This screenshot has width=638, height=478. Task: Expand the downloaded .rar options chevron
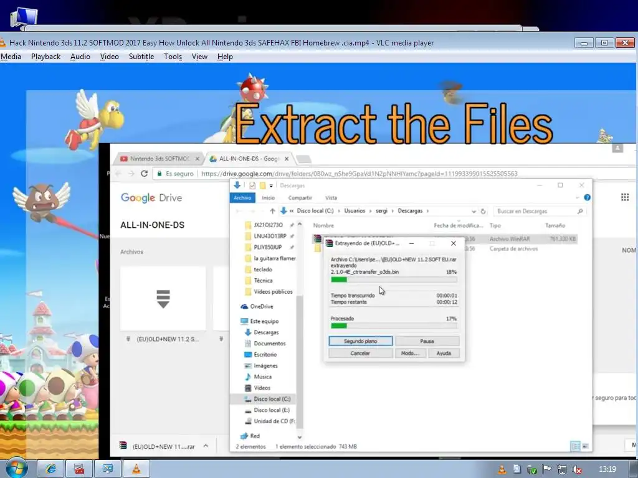pos(206,446)
